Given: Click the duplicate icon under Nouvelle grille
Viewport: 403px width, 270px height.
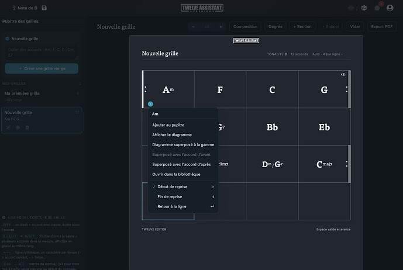Looking at the screenshot, I should point(18,127).
